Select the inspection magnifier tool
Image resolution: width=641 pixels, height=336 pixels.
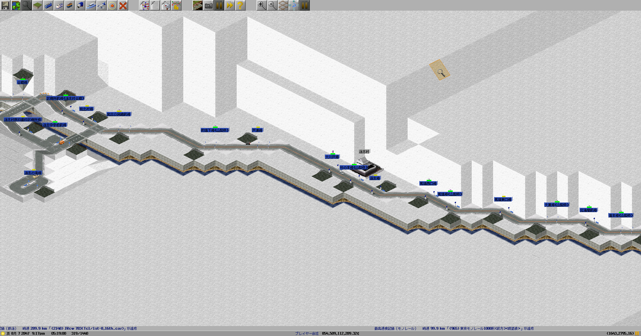click(x=27, y=5)
